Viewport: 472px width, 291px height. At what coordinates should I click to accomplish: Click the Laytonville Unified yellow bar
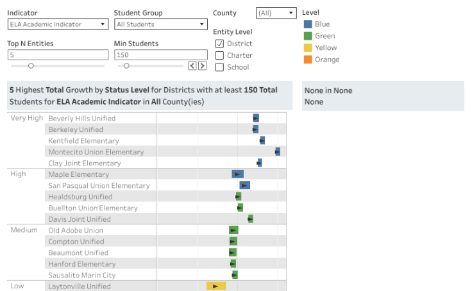215,286
